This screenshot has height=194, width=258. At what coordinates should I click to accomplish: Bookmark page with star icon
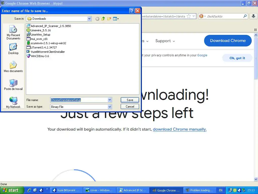tap(189, 16)
